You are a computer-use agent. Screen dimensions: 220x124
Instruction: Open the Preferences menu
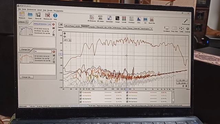(x=32, y=10)
